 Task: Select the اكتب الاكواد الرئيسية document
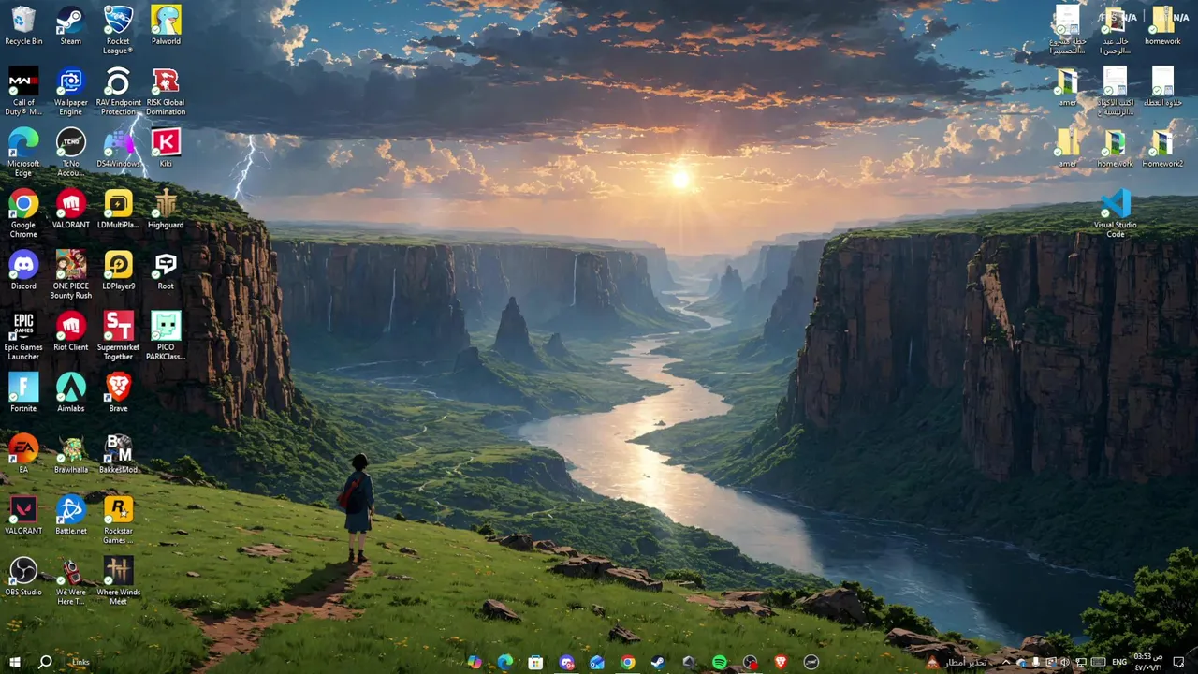[1115, 91]
